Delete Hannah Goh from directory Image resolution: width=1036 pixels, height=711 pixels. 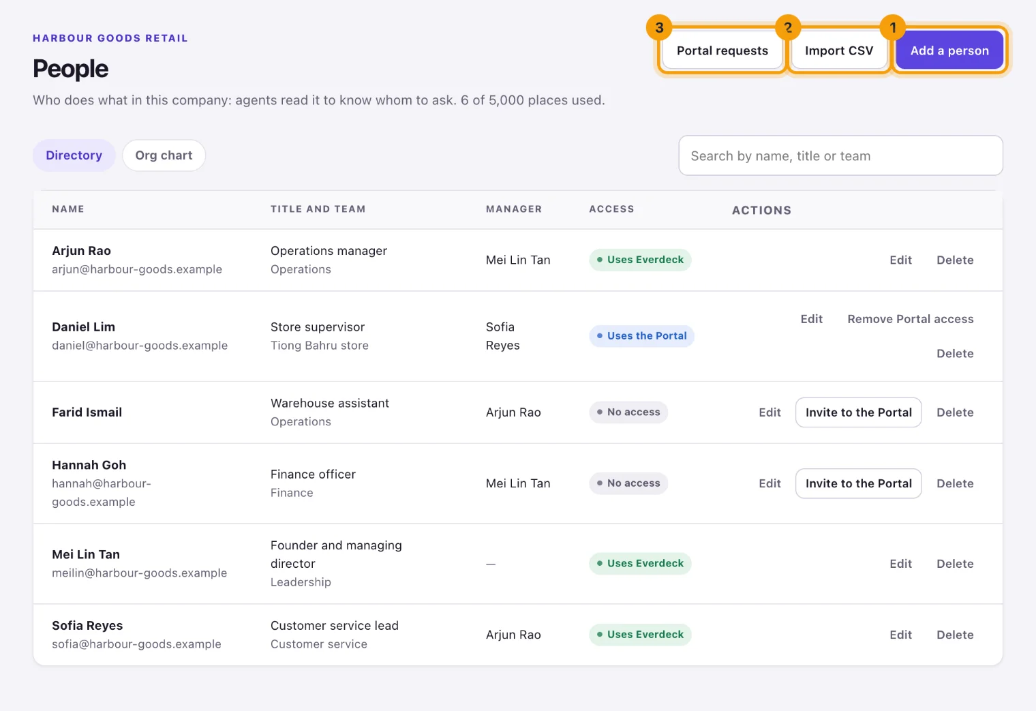click(x=955, y=483)
